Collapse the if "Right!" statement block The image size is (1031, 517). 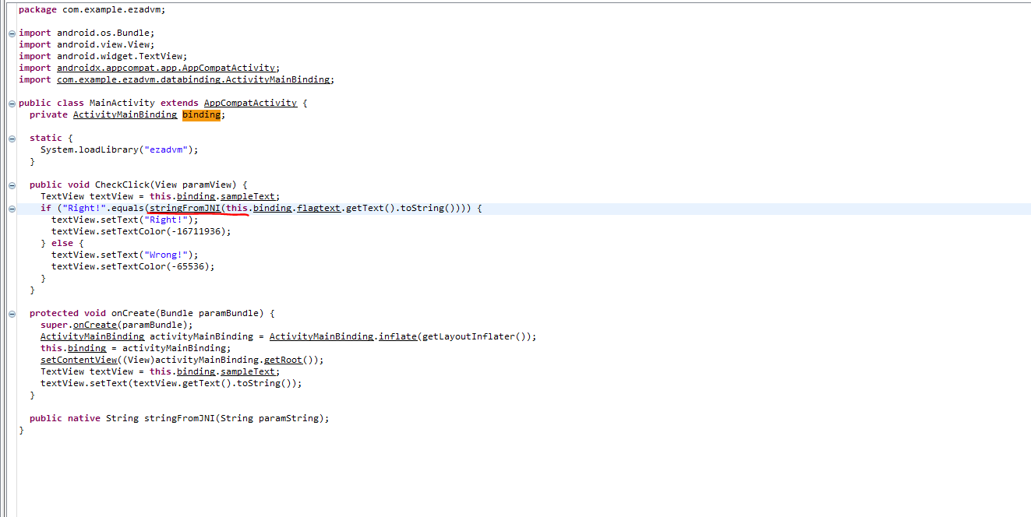12,209
